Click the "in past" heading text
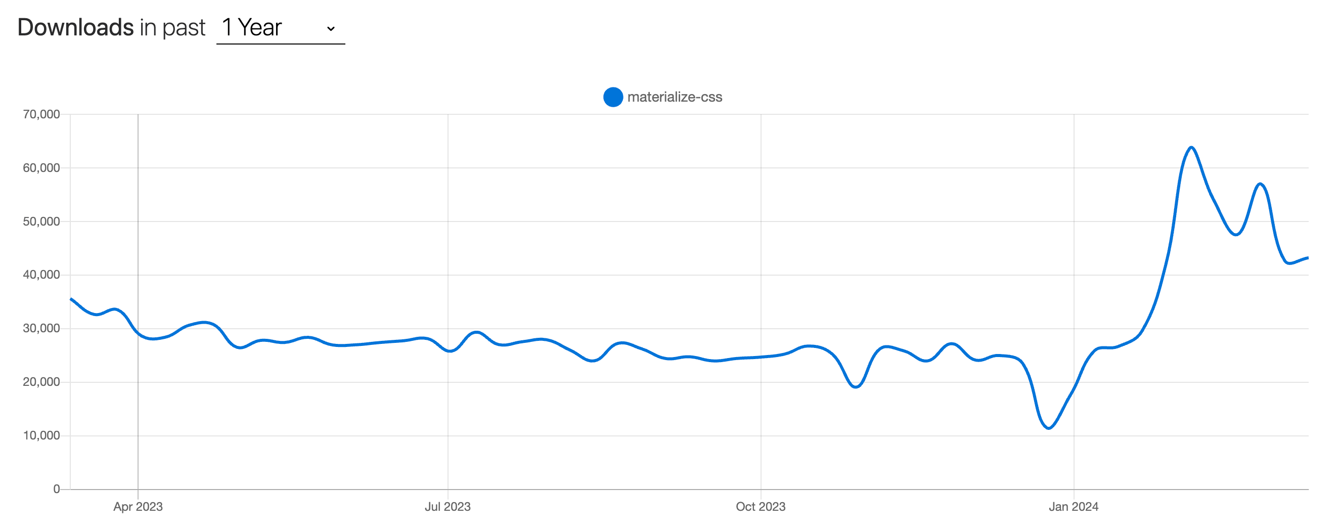 (x=172, y=27)
